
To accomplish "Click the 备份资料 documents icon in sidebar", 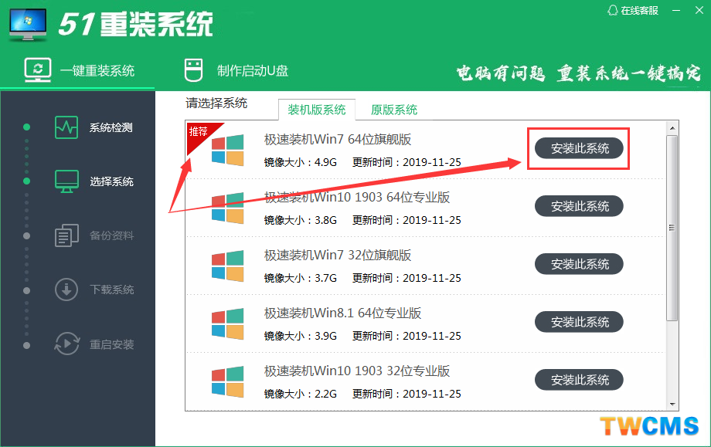I will [66, 235].
